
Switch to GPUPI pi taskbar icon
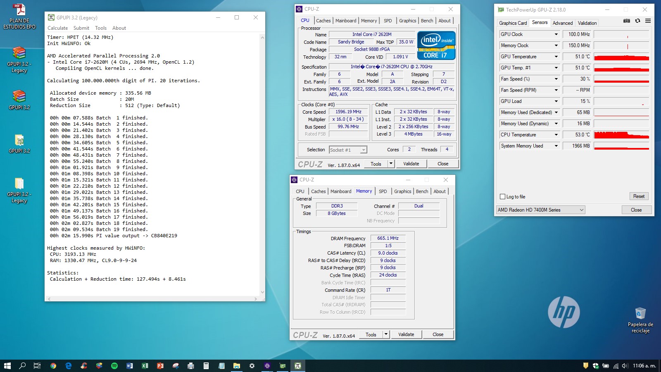pos(298,366)
